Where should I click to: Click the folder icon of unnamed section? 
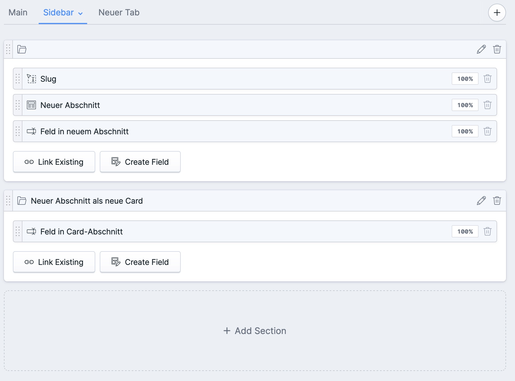click(x=22, y=49)
